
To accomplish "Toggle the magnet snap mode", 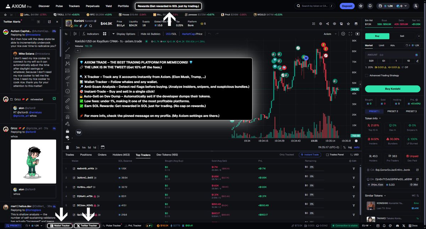I will point(67,116).
